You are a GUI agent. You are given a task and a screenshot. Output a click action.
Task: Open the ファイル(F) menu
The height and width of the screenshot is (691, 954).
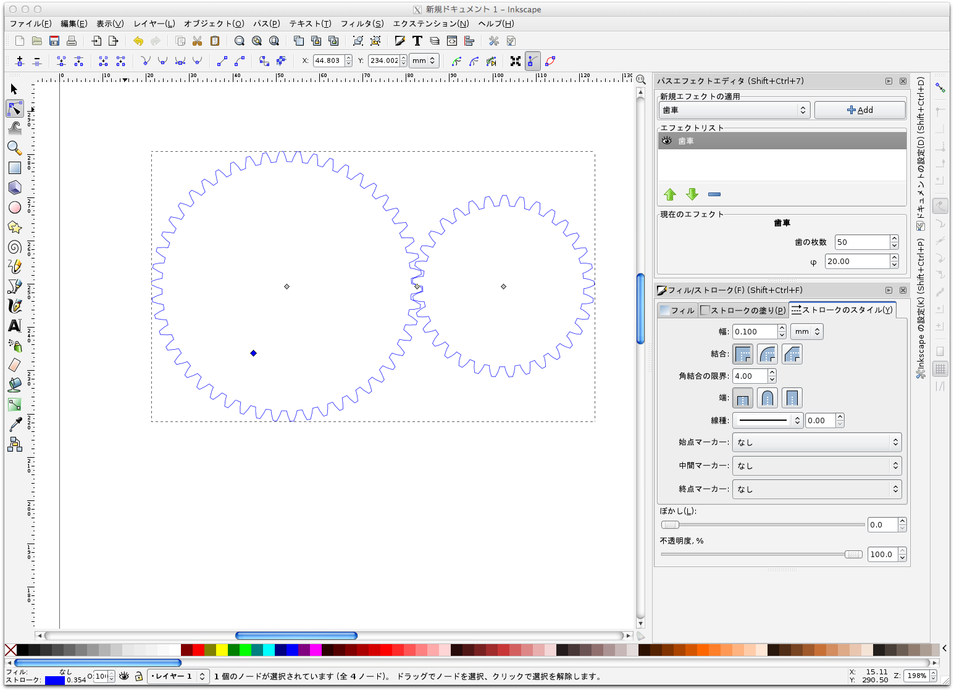(31, 23)
